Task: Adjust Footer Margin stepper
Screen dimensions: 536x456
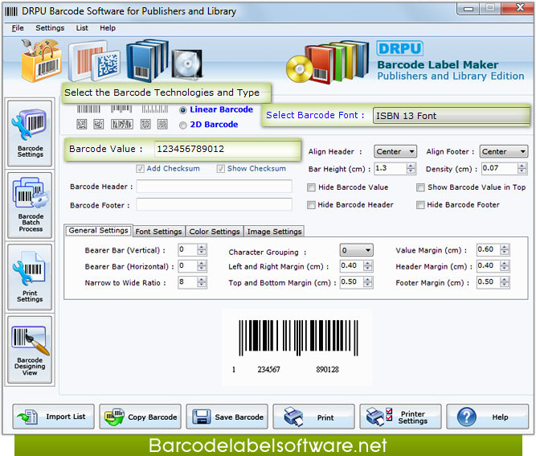Action: coord(504,282)
